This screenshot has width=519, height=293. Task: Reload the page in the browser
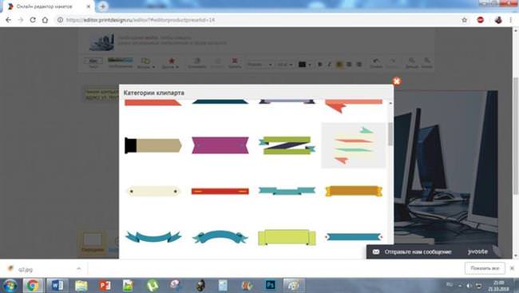(33, 20)
